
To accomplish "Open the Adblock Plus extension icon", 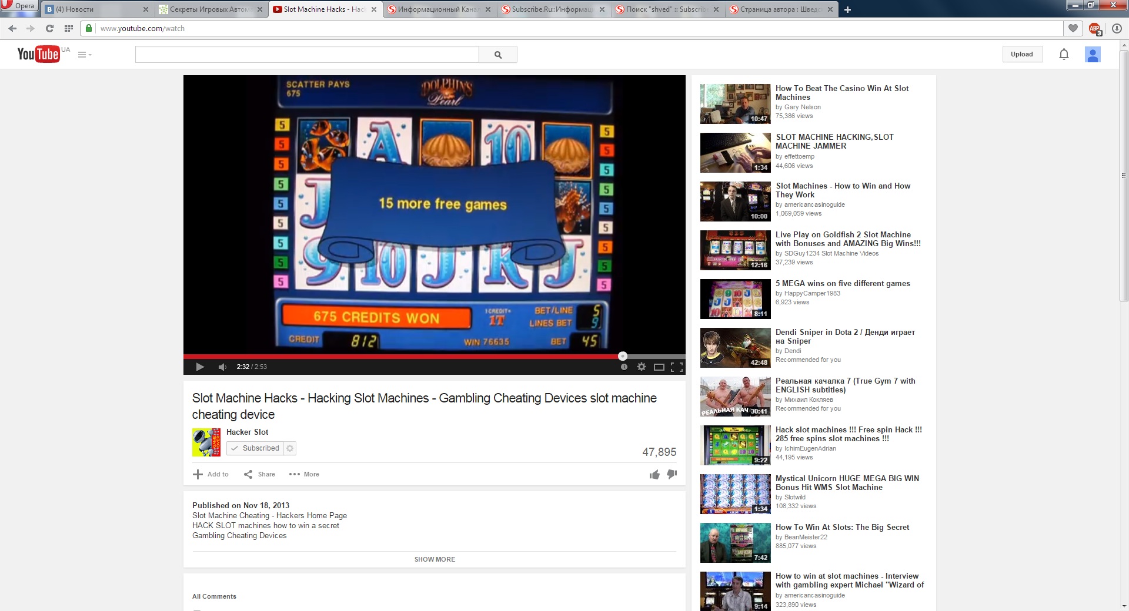I will pos(1094,28).
